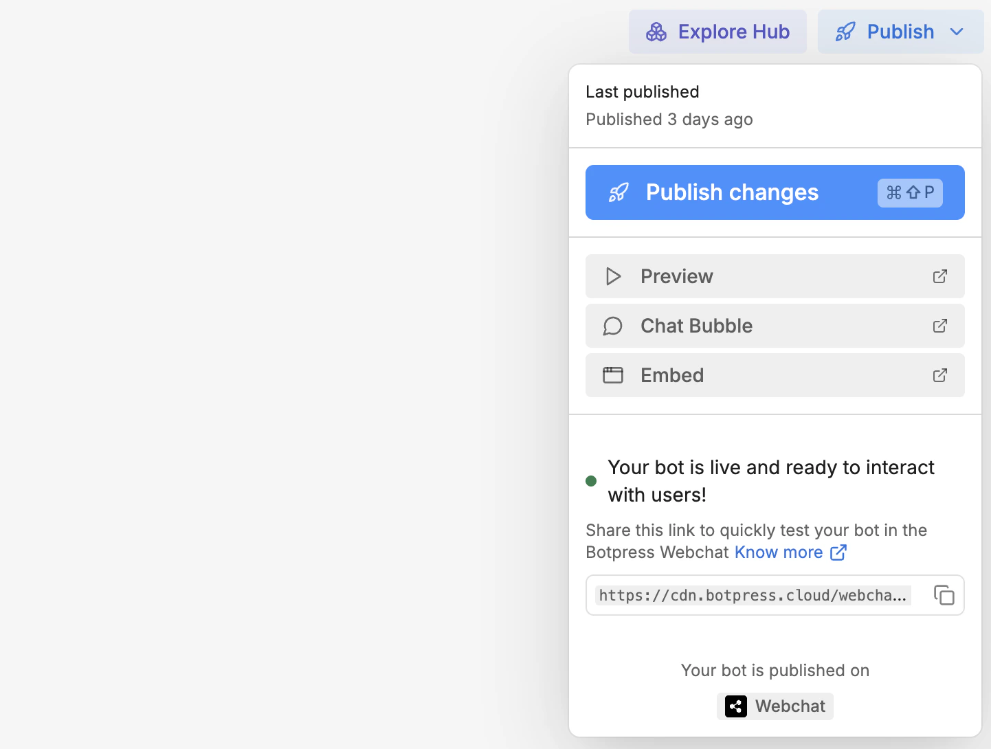991x749 pixels.
Task: Open Preview via its external link icon
Action: [939, 276]
